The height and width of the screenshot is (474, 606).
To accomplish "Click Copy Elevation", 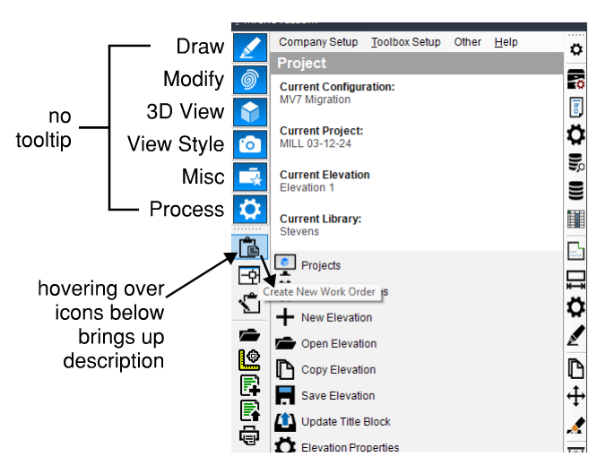I will click(x=325, y=370).
